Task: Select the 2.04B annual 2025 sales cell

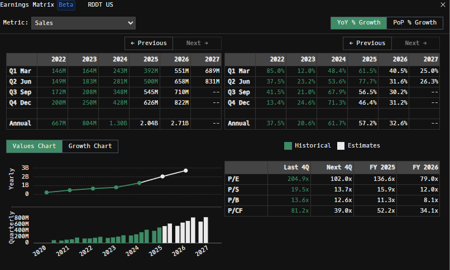Action: [x=145, y=124]
